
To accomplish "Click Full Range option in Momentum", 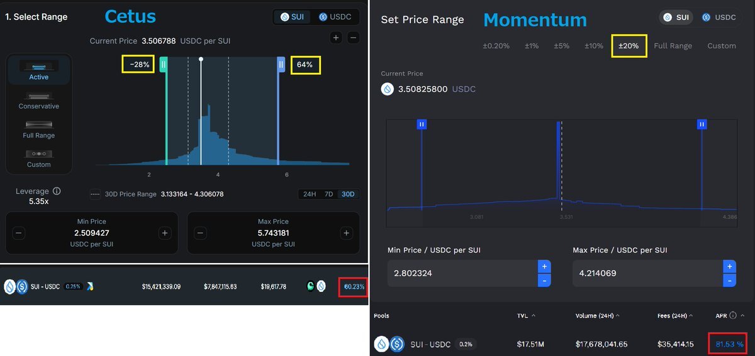I will pos(673,46).
